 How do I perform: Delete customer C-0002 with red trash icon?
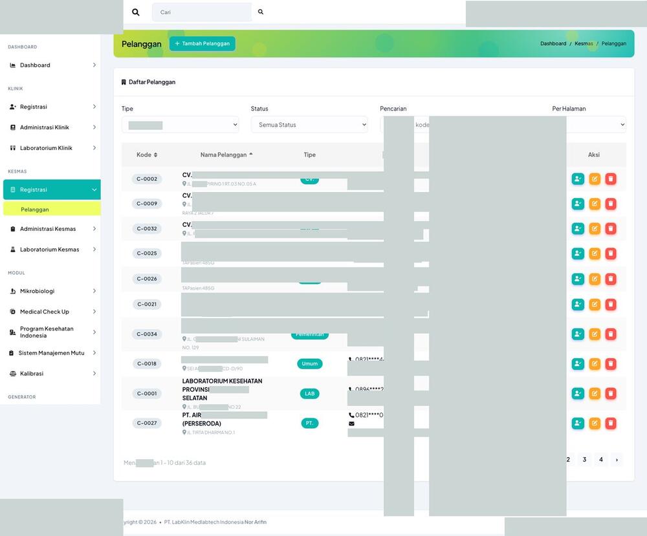(611, 179)
